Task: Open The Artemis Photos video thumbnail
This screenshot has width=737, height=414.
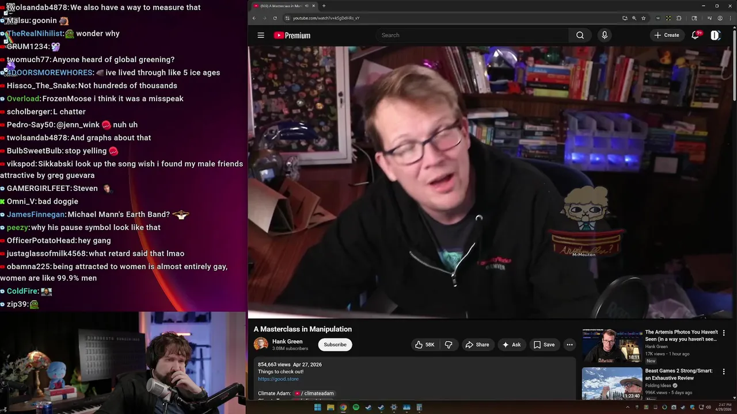Action: 611,346
